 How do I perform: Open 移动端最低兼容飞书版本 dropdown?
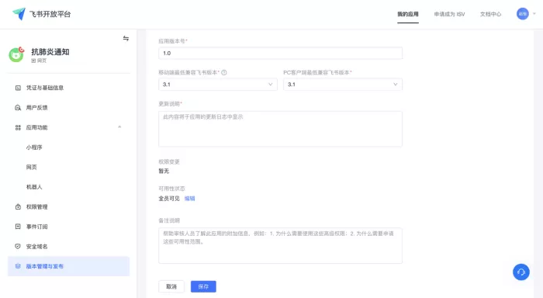pos(218,85)
